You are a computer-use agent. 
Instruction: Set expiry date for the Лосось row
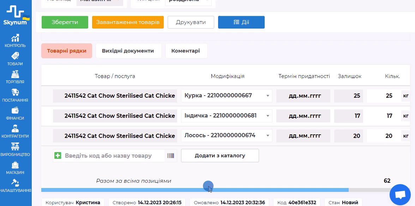(x=303, y=136)
